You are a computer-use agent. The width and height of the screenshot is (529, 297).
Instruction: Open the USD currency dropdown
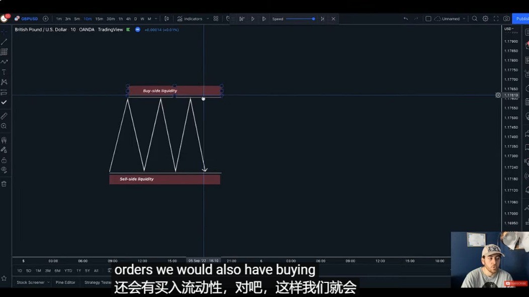click(508, 29)
